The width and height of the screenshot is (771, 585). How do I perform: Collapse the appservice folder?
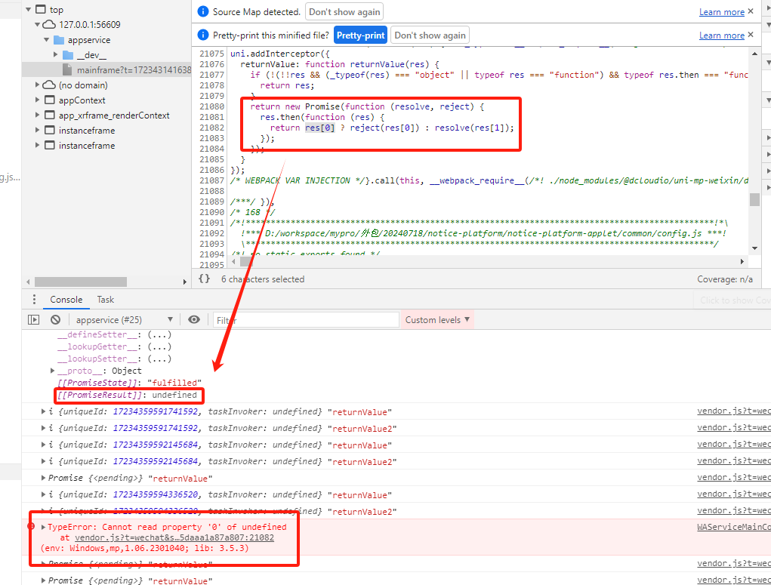tap(47, 40)
